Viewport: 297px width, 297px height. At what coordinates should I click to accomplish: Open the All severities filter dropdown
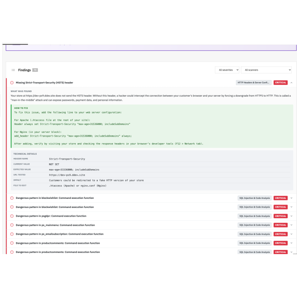point(227,70)
